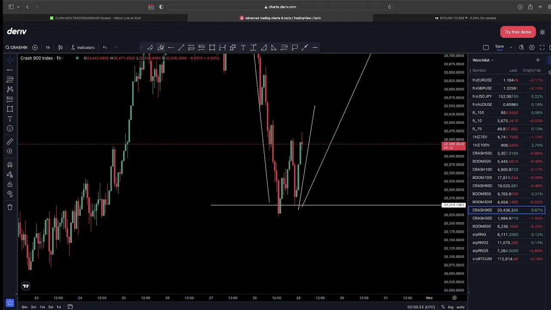The width and height of the screenshot is (551, 310).
Task: Select CRASH600 in the watchlist
Action: click(x=507, y=186)
